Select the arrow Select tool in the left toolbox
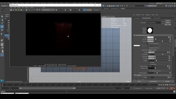The image size is (176, 99). click(2, 16)
